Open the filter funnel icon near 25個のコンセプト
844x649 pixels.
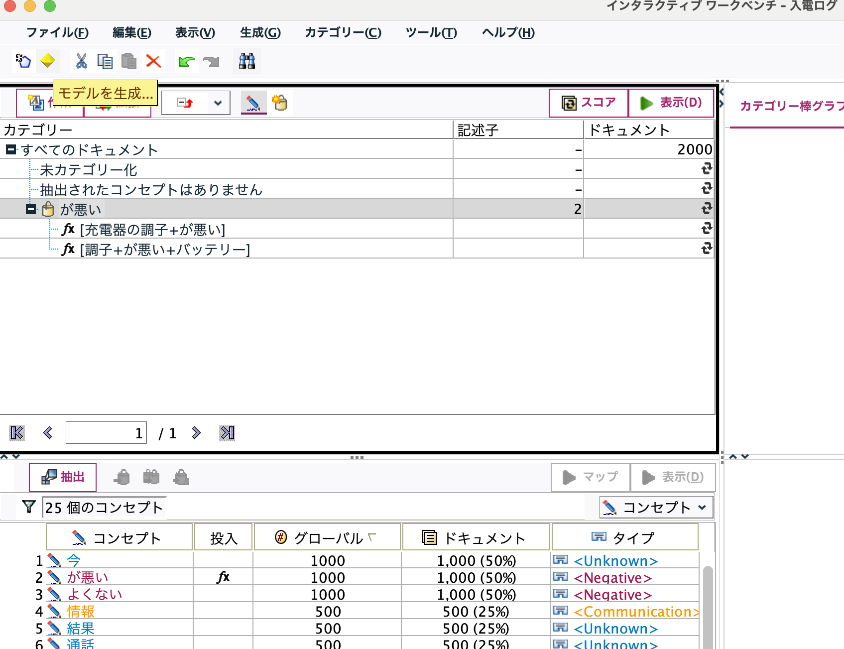28,507
